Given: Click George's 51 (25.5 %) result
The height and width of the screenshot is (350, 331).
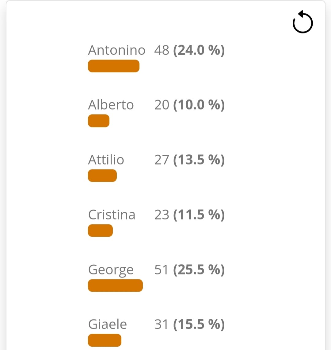Looking at the screenshot, I should (189, 270).
